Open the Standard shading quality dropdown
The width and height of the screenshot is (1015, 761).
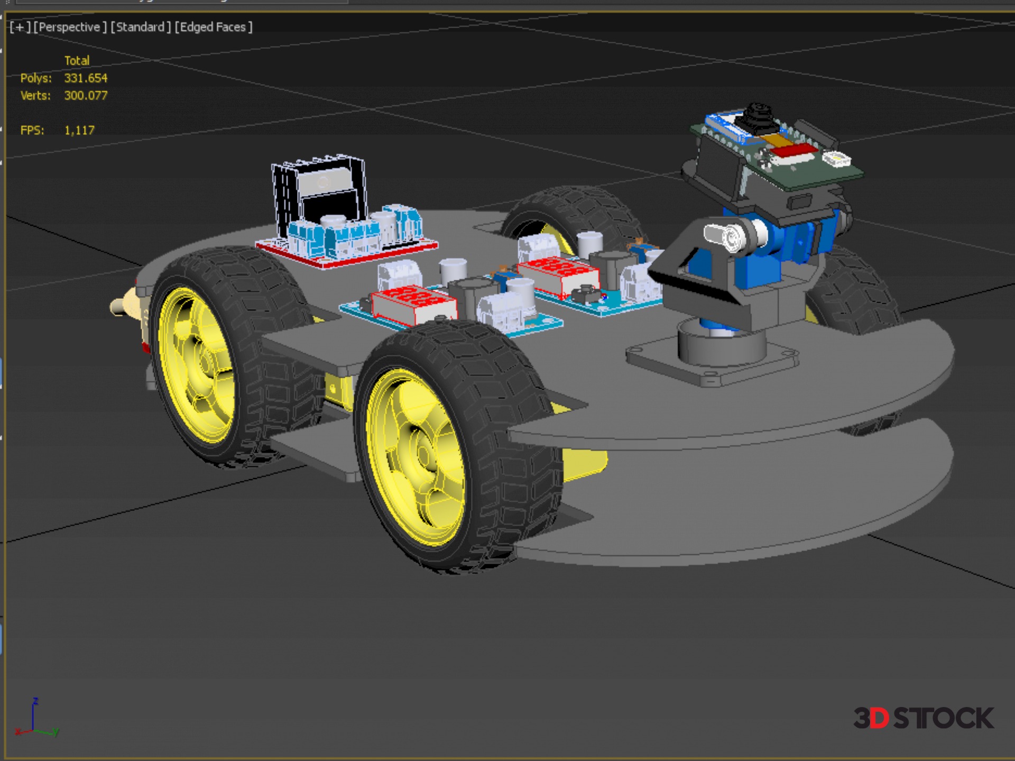(141, 27)
